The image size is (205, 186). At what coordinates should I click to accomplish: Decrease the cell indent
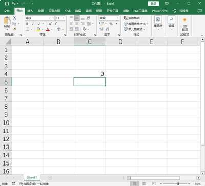click(x=71, y=29)
